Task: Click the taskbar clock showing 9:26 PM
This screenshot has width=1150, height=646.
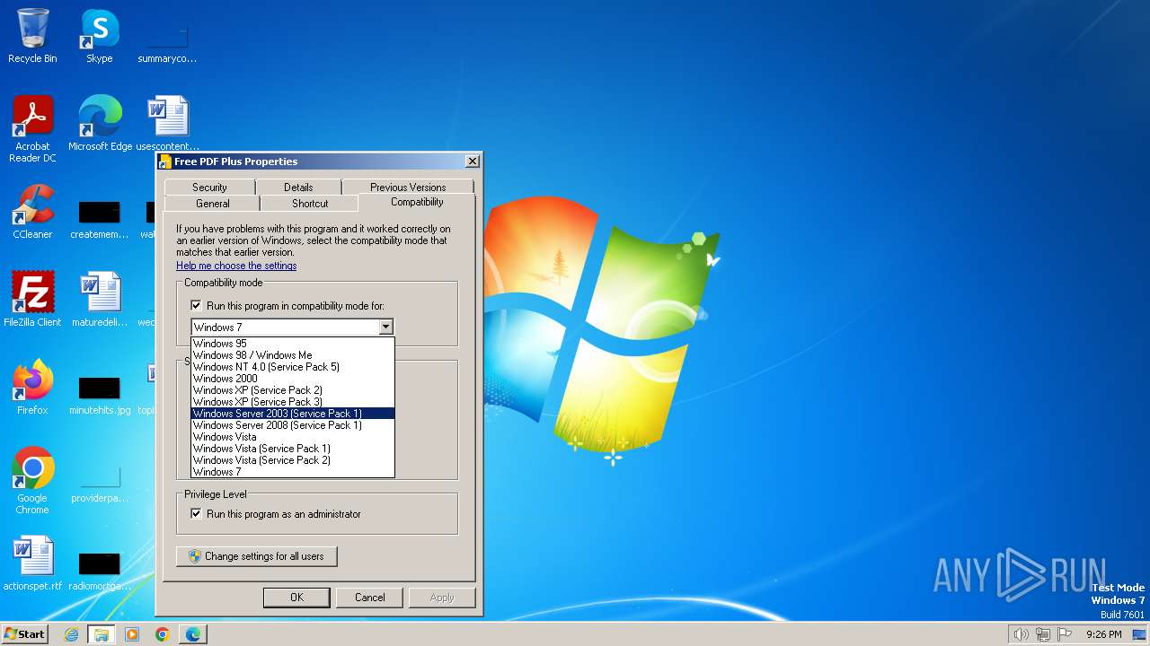Action: pos(1104,634)
